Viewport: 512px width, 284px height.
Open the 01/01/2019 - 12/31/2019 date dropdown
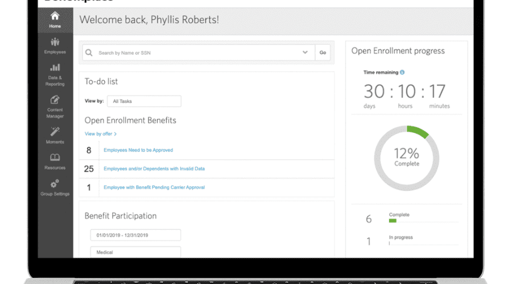point(135,235)
